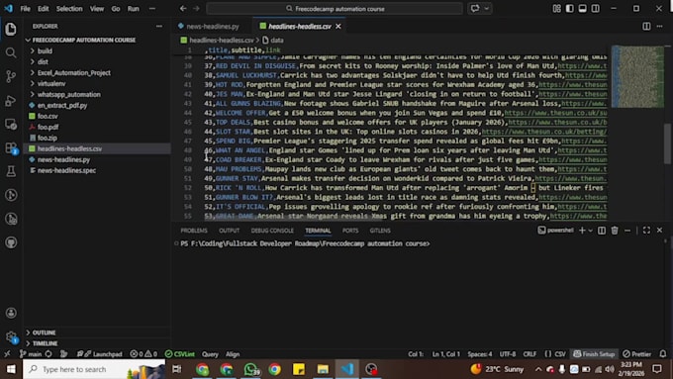Open Remote Explorer view
Screen dimensions: 673x379
[11, 125]
